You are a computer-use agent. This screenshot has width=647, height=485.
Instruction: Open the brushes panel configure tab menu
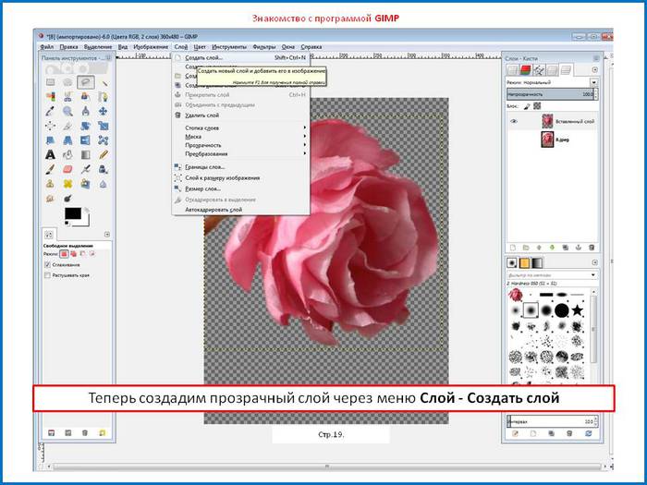point(594,262)
